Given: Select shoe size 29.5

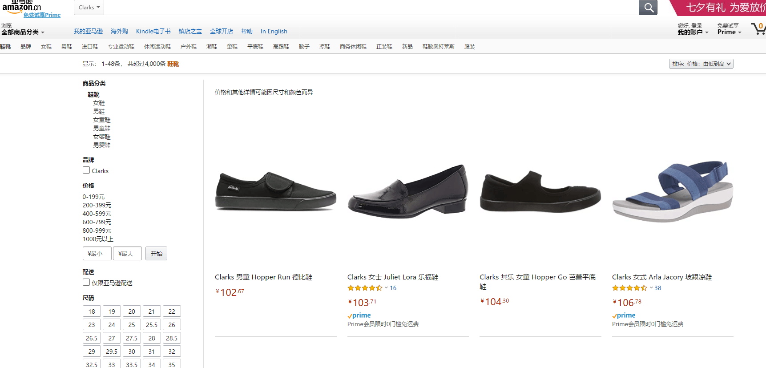Looking at the screenshot, I should coord(112,352).
